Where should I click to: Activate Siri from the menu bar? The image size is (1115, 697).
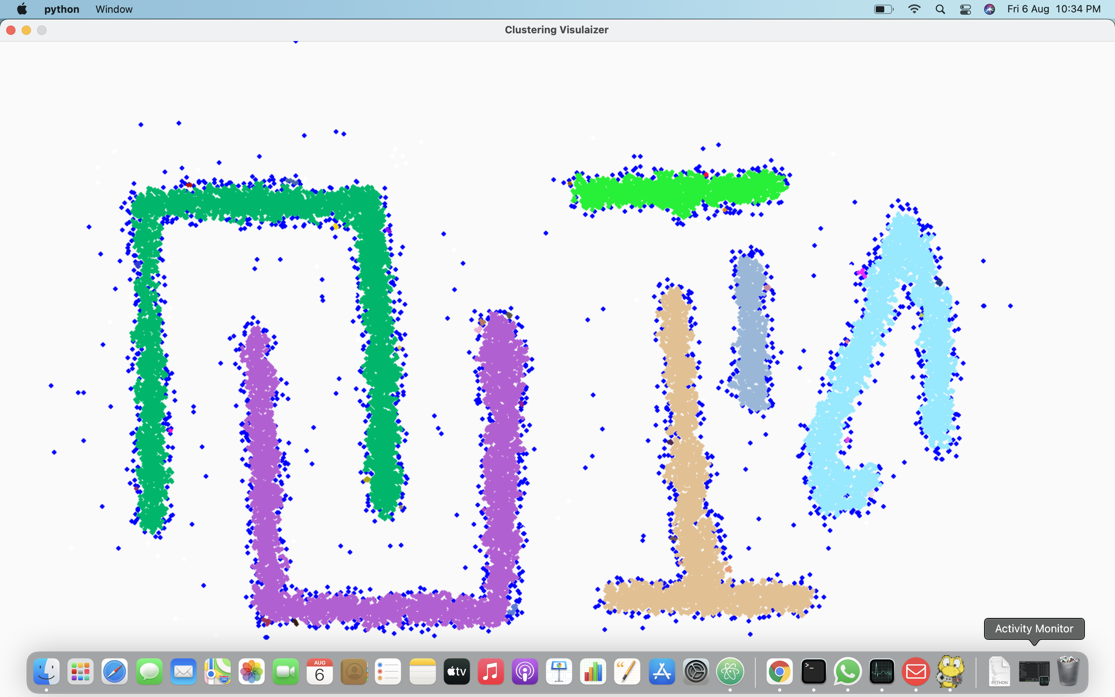989,9
